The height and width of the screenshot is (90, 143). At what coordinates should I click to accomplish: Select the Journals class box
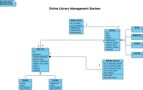coord(137,55)
